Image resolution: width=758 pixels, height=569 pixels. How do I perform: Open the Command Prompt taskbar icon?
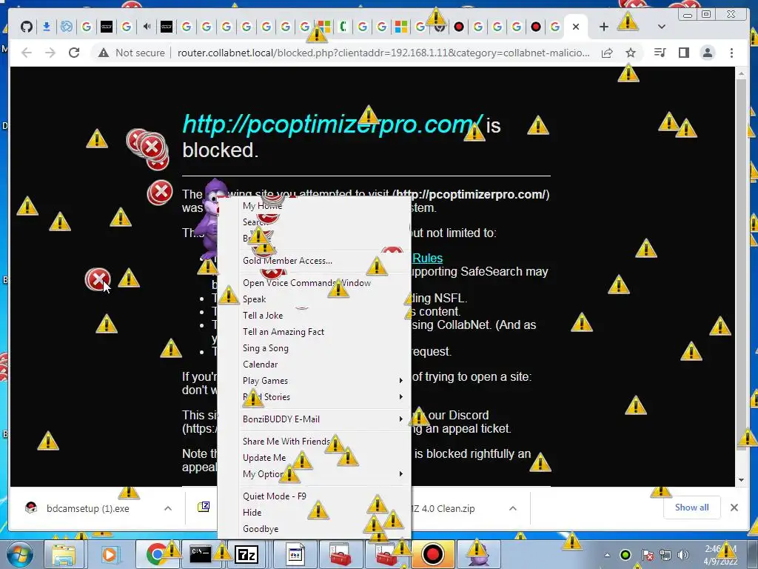click(x=200, y=554)
